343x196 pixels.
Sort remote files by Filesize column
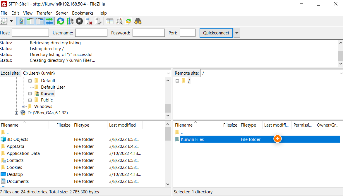(230, 125)
